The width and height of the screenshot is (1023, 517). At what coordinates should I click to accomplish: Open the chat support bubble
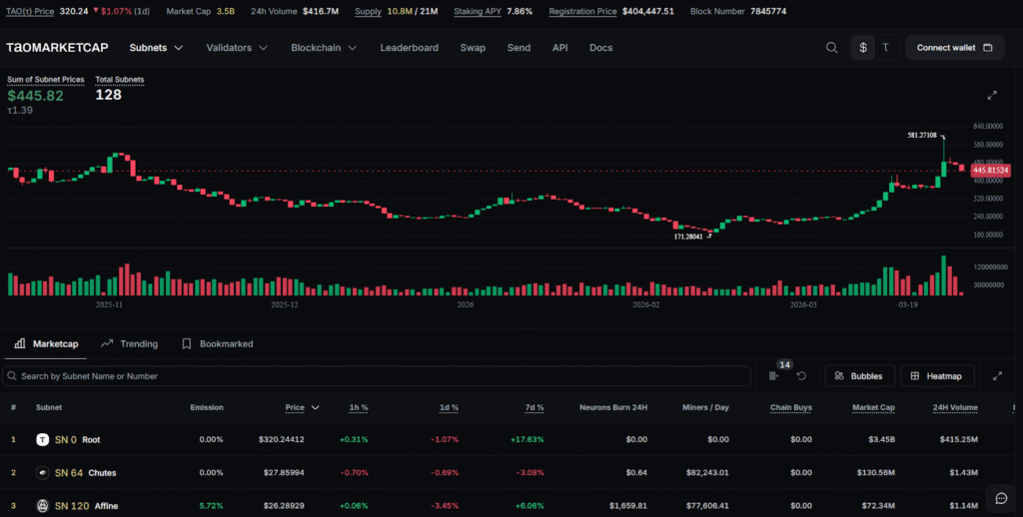coord(999,497)
